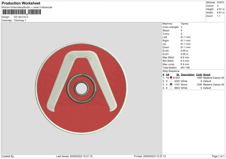Click the Width value 4.81 in
This screenshot has width=226, height=159.
coord(220,13)
